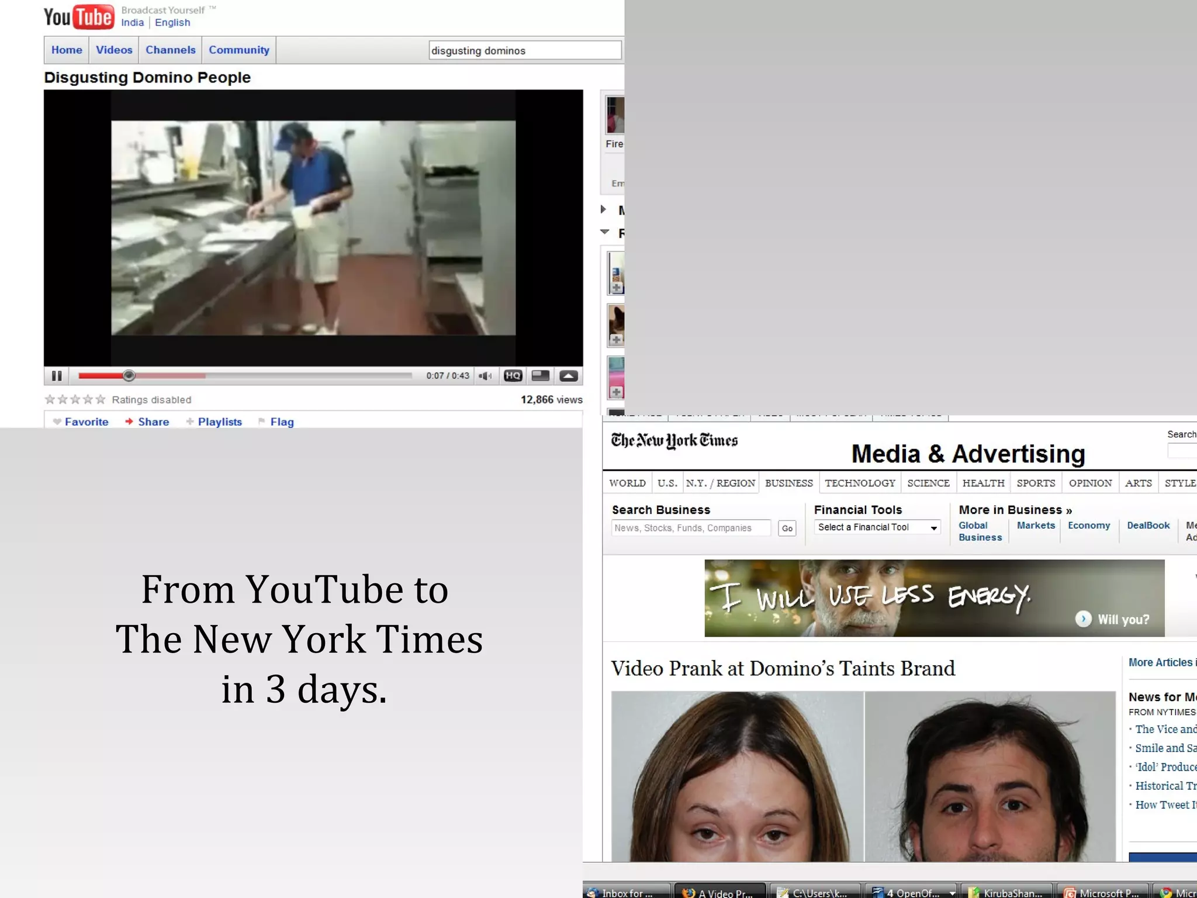Add the video to Favorites
This screenshot has width=1197, height=898.
pos(81,422)
